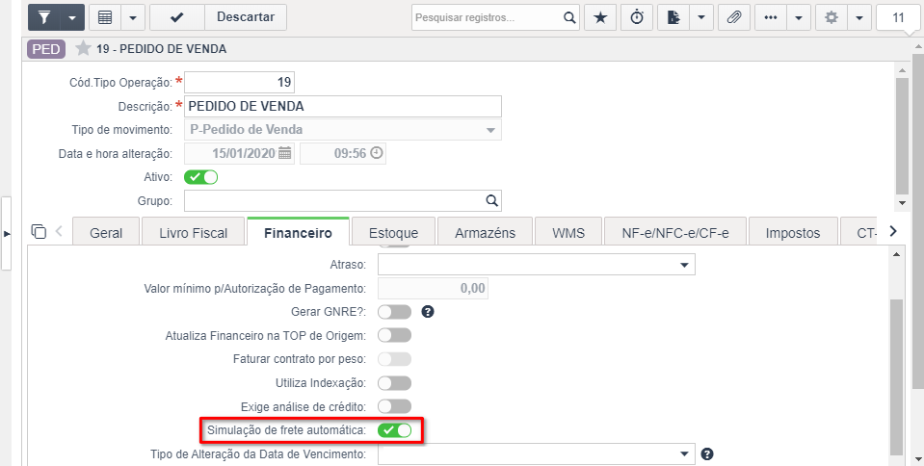Screen dimensions: 924x466
Task: Open the Livro Fiscal tab
Action: pyautogui.click(x=194, y=233)
